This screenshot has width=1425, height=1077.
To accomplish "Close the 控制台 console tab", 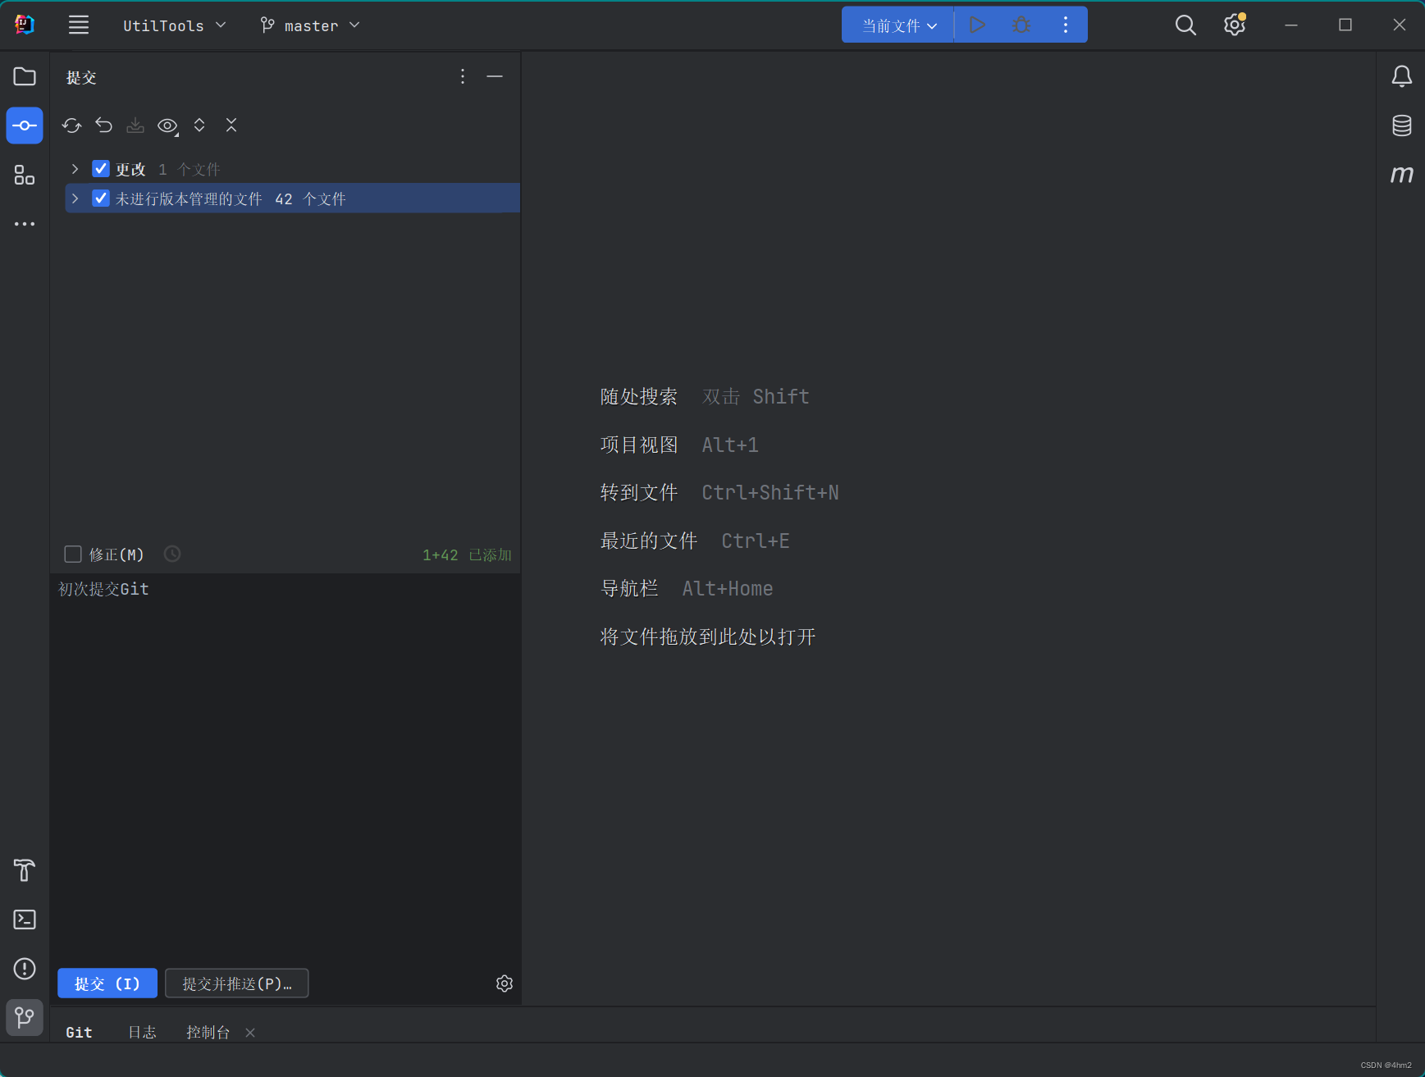I will tap(250, 1033).
